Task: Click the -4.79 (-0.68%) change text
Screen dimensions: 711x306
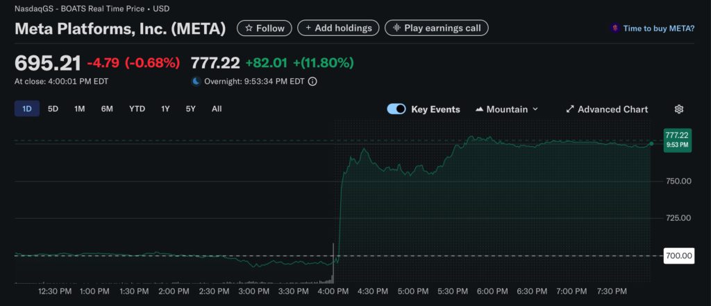Action: (x=133, y=63)
